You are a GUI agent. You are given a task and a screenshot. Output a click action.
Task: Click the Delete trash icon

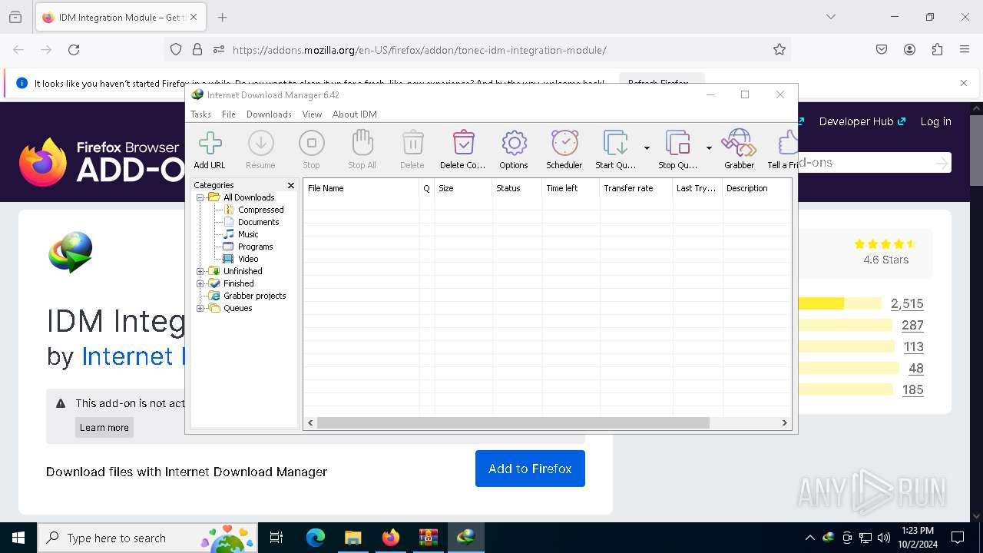pyautogui.click(x=412, y=149)
